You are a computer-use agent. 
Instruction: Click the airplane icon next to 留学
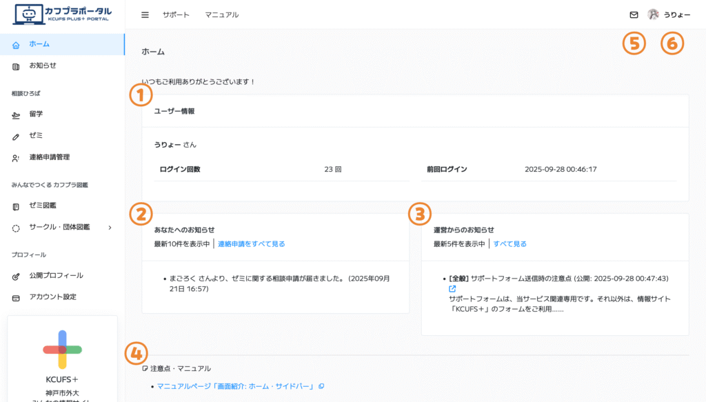(x=17, y=114)
